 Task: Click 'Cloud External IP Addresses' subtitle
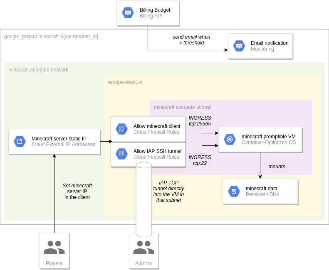coord(63,145)
